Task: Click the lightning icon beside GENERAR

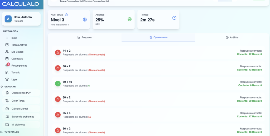Action: [x=2, y=86]
